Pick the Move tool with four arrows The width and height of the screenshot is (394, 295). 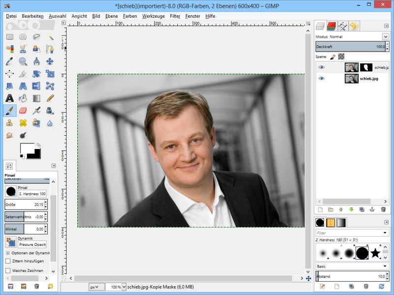50,61
